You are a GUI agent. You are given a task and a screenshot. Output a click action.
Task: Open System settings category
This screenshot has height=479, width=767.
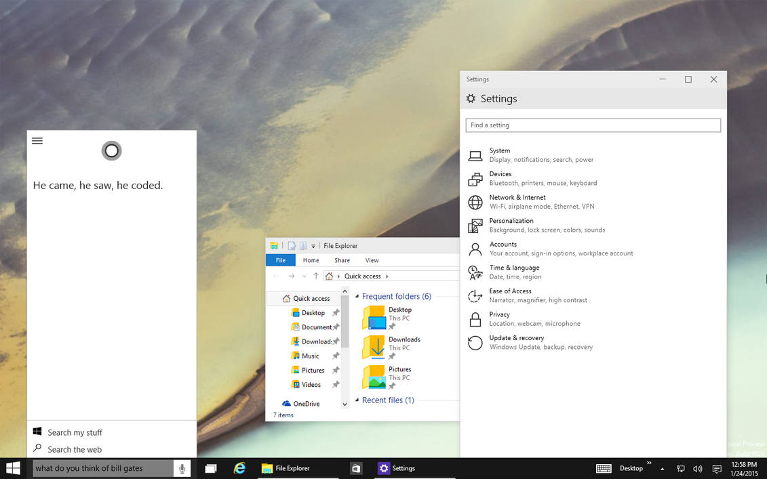tap(593, 155)
